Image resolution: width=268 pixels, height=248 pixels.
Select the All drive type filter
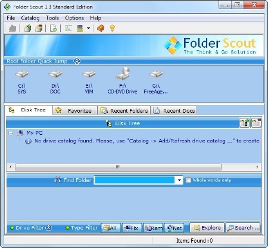[111, 228]
